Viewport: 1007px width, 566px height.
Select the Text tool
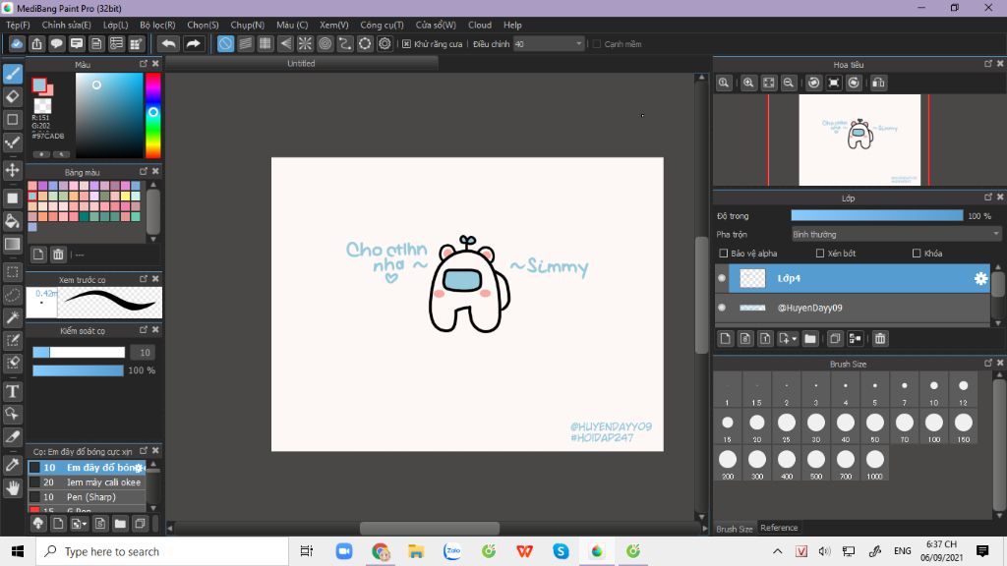tap(12, 391)
